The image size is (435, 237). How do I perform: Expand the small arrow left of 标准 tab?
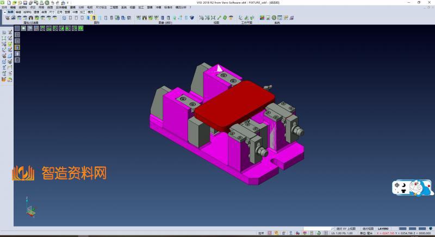(x=4, y=11)
